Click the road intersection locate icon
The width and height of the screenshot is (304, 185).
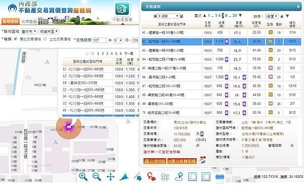(x=165, y=177)
